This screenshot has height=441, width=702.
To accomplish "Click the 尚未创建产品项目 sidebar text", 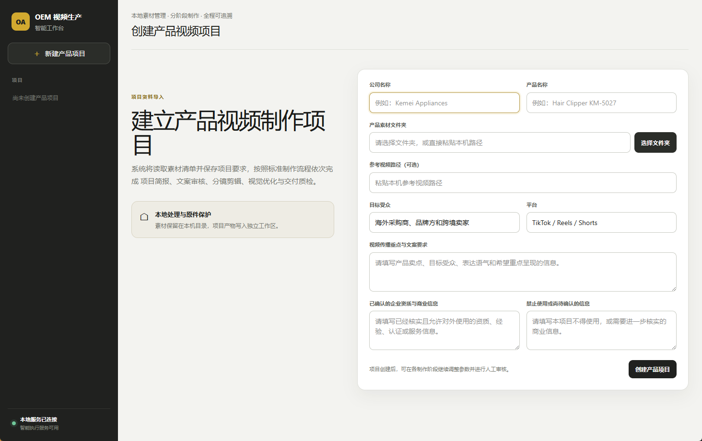I will pyautogui.click(x=35, y=98).
